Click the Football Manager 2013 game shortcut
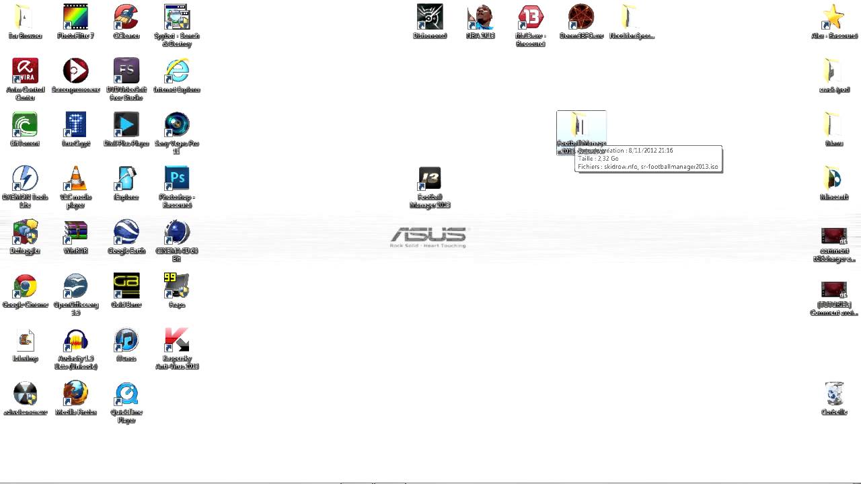Screen dimensions: 861x484 click(x=430, y=178)
